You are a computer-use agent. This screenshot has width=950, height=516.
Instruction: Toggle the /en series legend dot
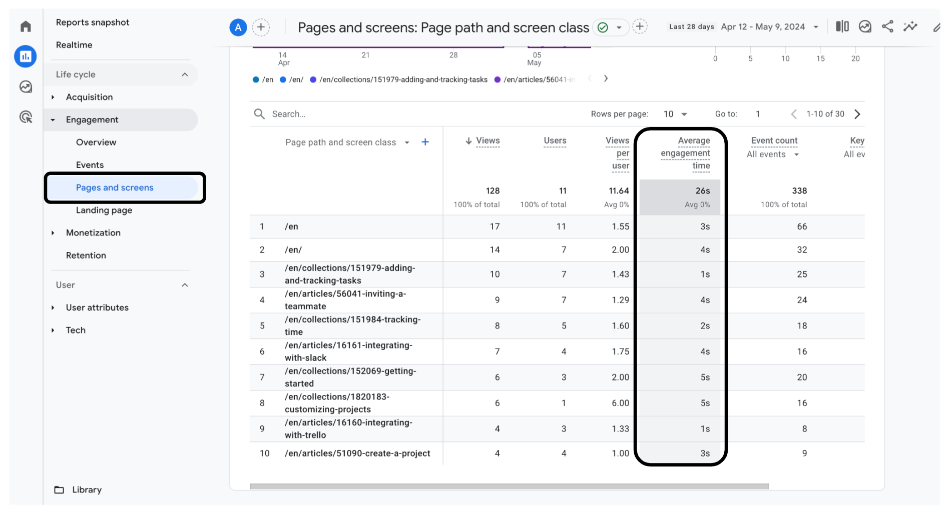click(256, 79)
